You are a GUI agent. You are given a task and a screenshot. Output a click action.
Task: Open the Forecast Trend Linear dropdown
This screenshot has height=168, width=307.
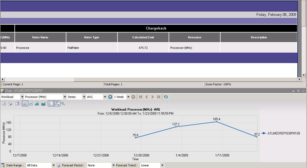(162, 165)
